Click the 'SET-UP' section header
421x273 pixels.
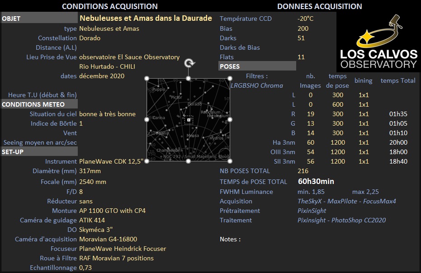pyautogui.click(x=39, y=152)
